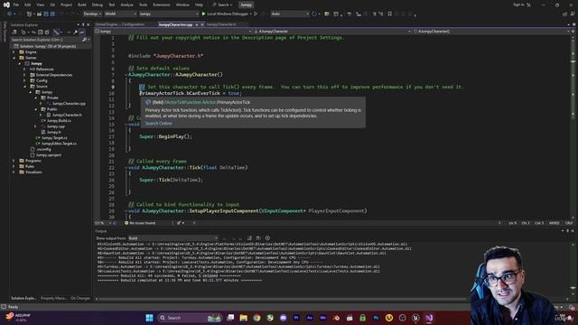
Task: Close the Solution Explorer panel with its X
Action: pos(89,24)
